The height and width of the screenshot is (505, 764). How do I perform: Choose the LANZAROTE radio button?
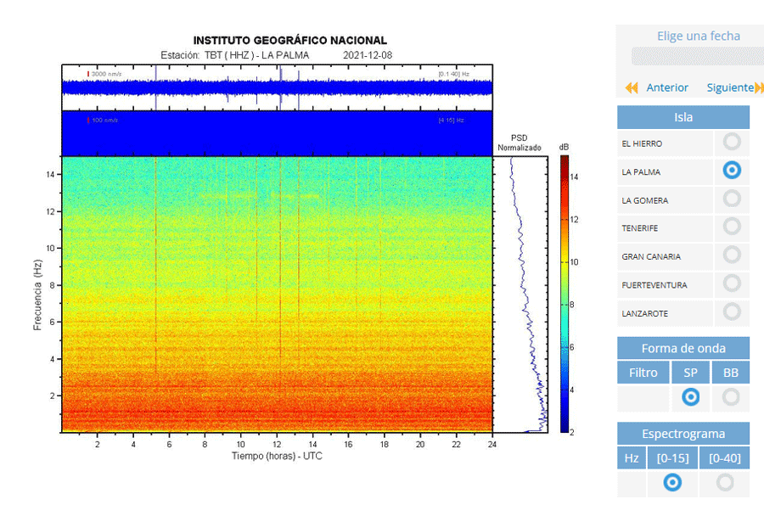(732, 311)
